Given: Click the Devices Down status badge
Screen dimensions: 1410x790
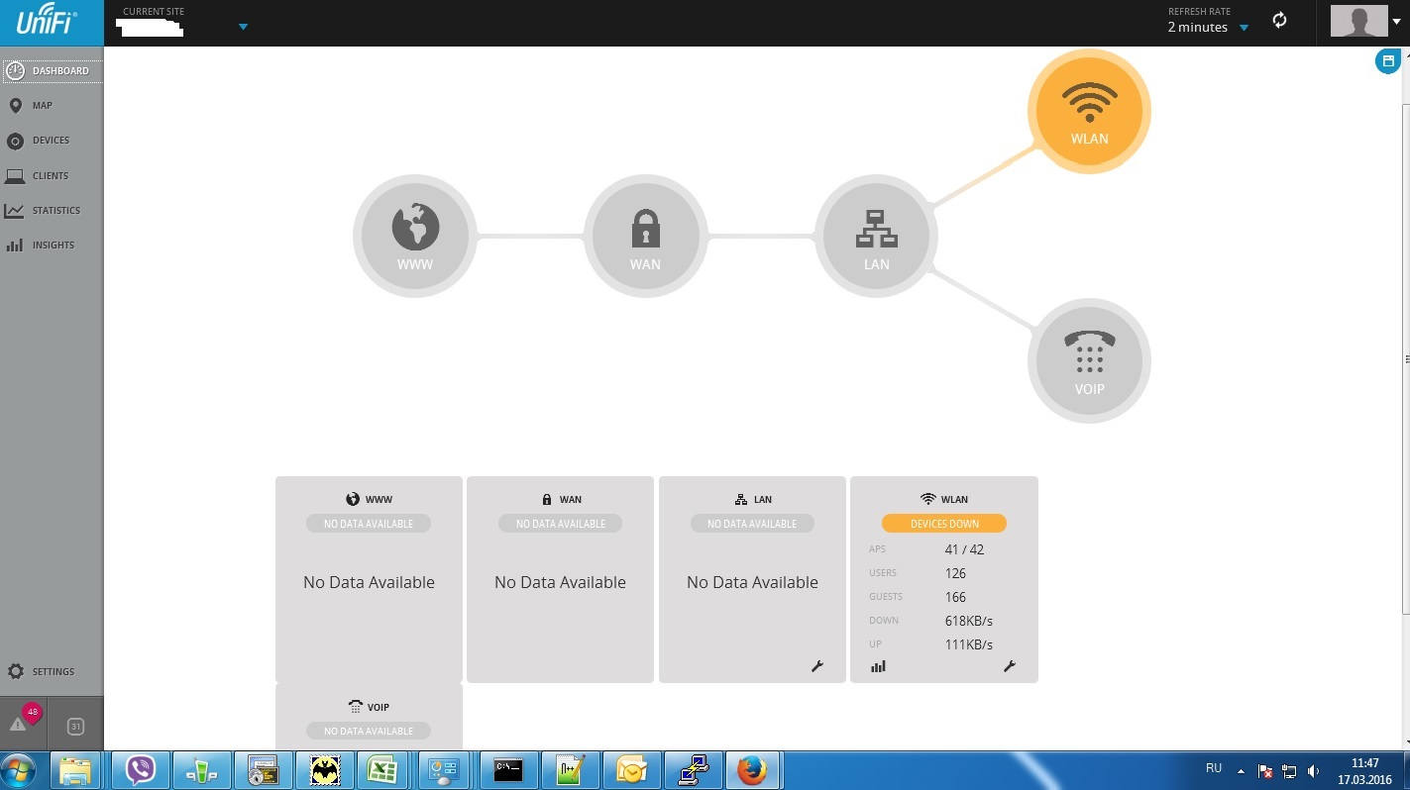Looking at the screenshot, I should pyautogui.click(x=943, y=524).
